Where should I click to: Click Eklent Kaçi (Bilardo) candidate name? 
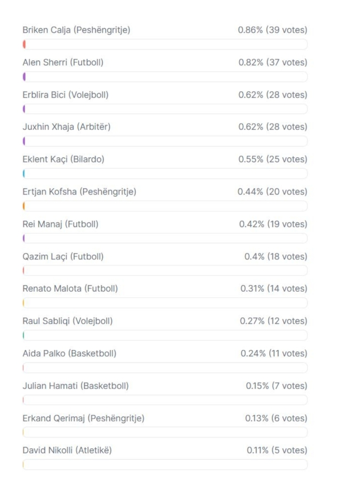point(64,159)
